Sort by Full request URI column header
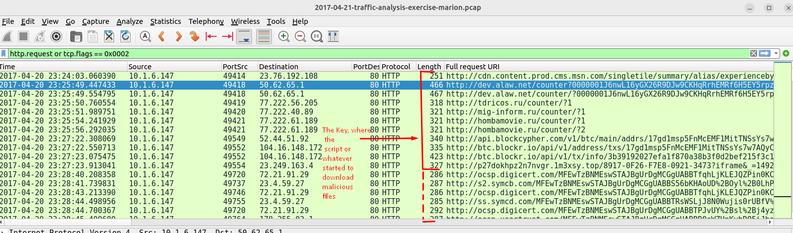 (609, 67)
